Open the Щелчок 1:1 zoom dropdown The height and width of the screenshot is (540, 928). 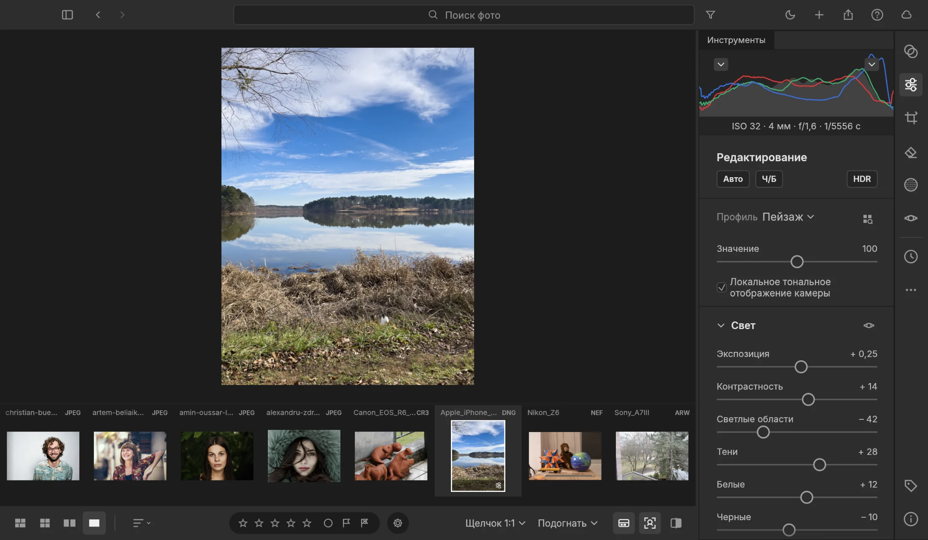point(495,523)
